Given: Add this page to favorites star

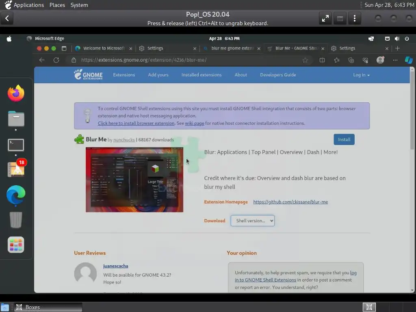Looking at the screenshot, I should coord(305,60).
